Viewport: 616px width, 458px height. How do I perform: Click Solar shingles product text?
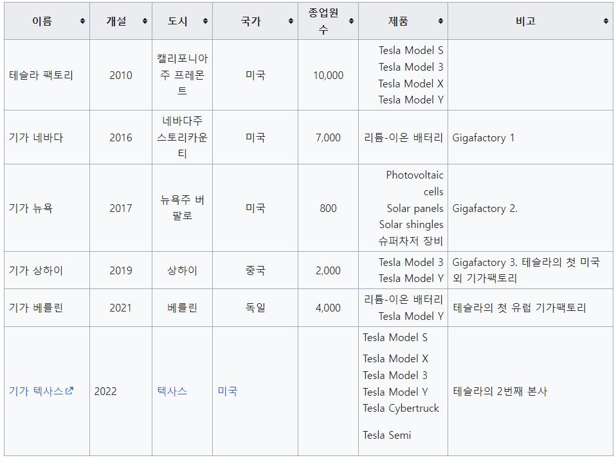pos(411,224)
